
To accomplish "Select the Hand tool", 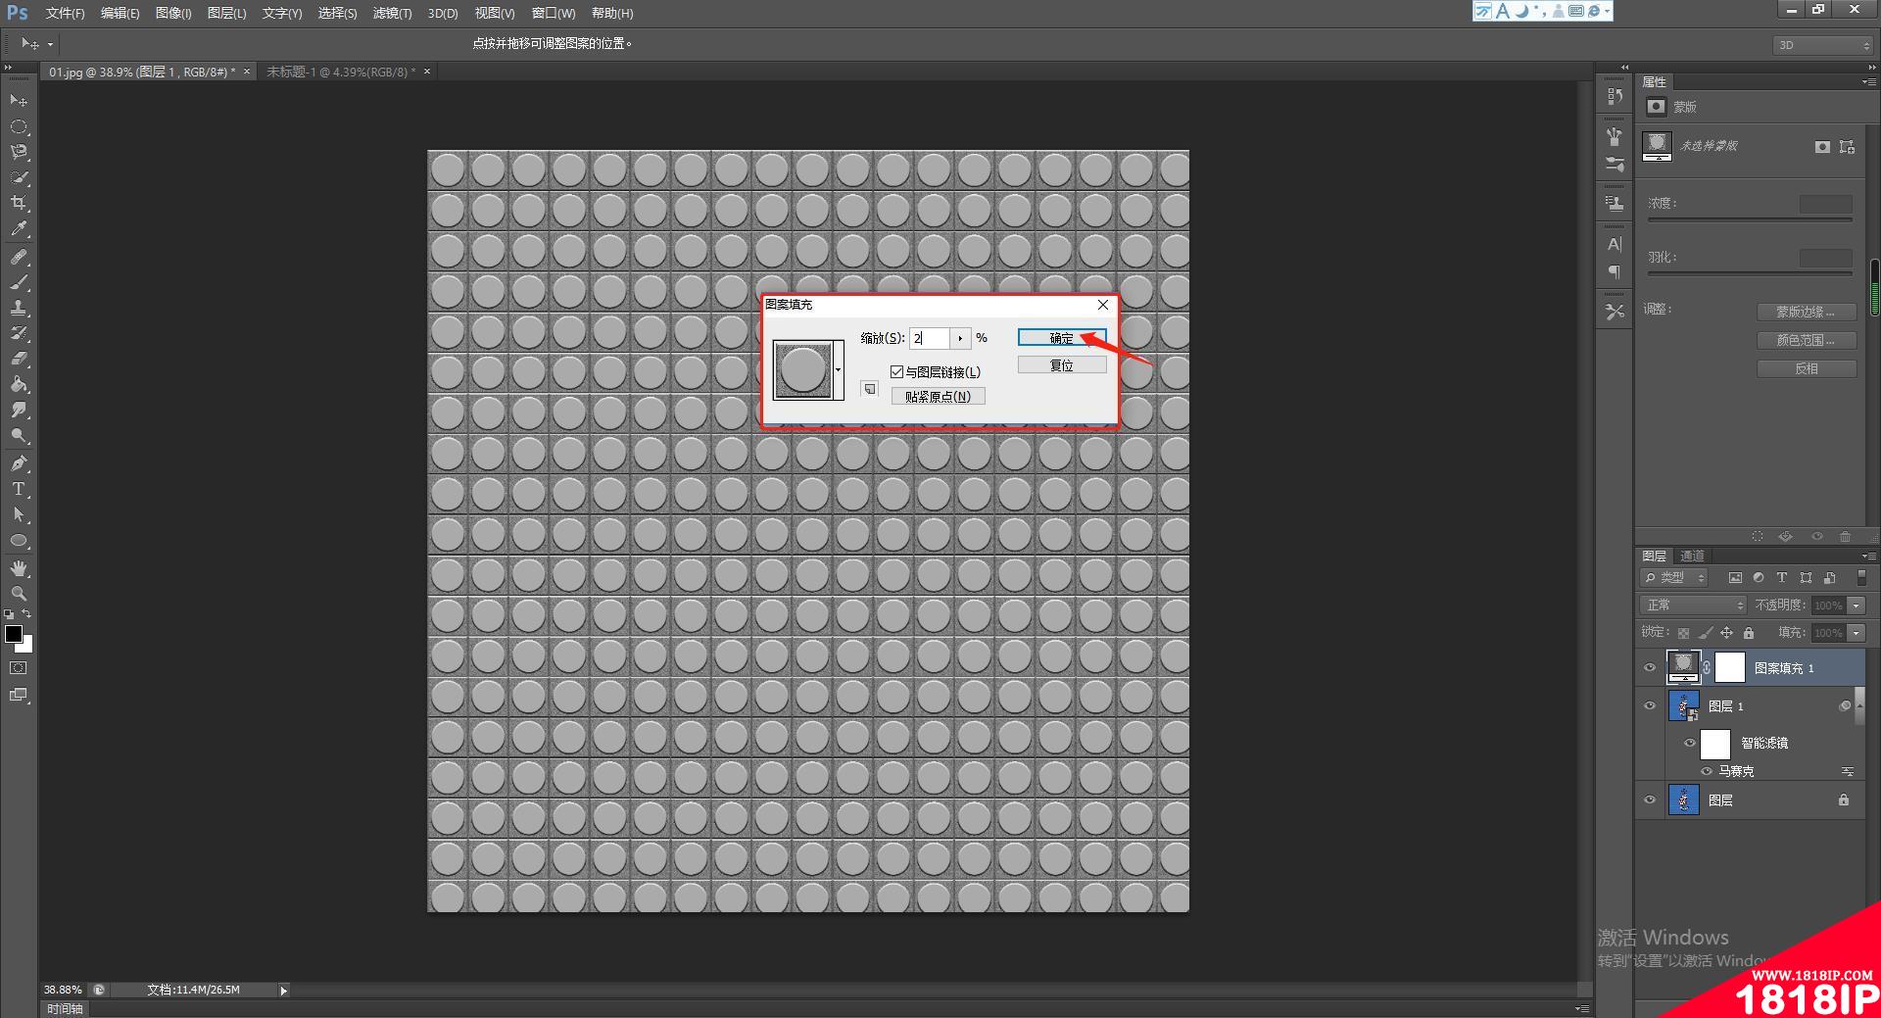I will point(19,568).
